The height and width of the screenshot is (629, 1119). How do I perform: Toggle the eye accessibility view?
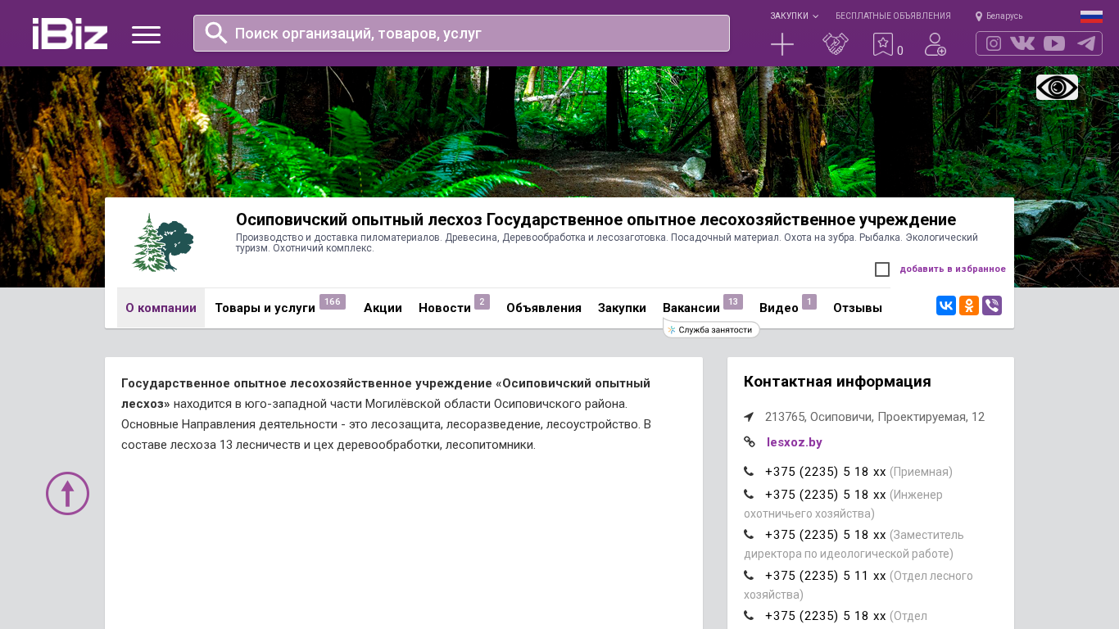click(1057, 87)
